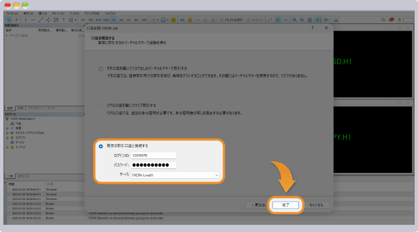Select the crosshair tool
418x232 pixels.
tap(17, 20)
